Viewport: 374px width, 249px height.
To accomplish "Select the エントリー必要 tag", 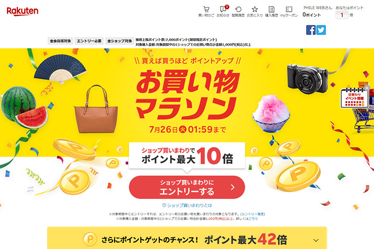I will click(x=89, y=41).
